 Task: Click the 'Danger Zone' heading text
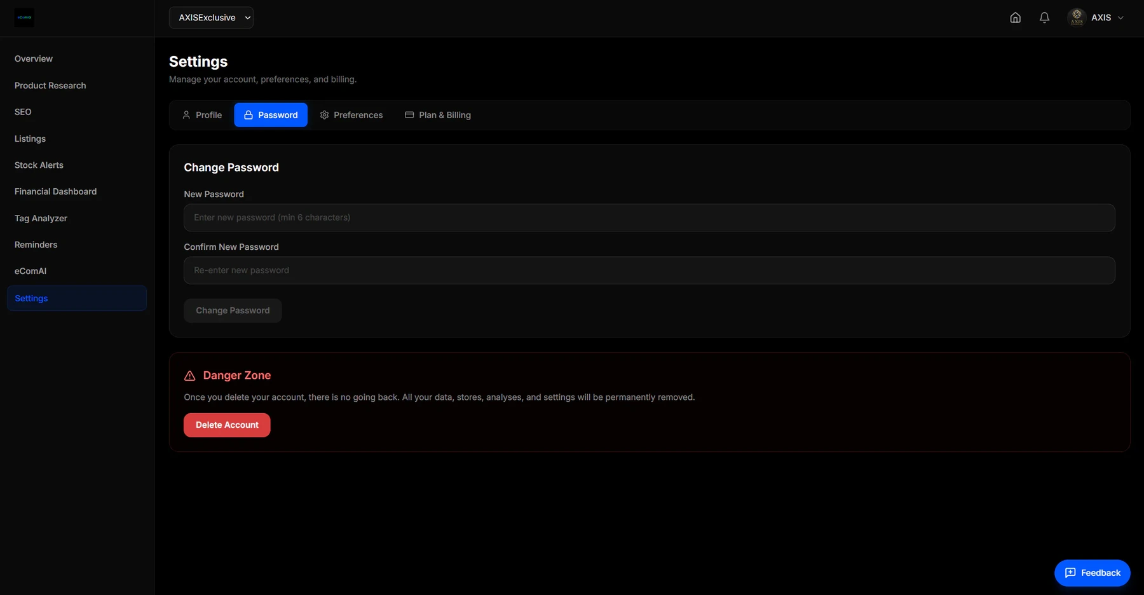(237, 376)
